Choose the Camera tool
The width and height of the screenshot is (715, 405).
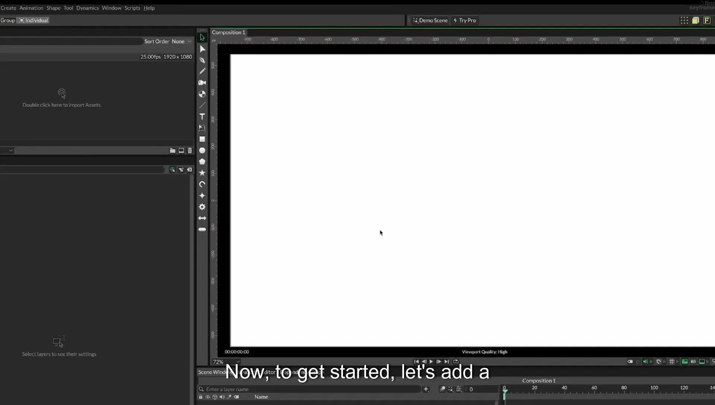pos(202,83)
